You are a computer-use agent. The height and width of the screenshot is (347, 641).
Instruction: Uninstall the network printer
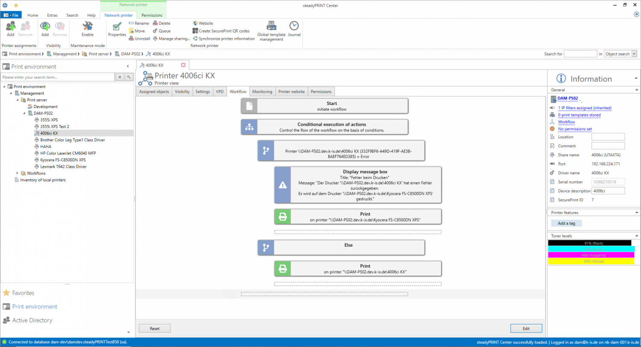point(139,38)
